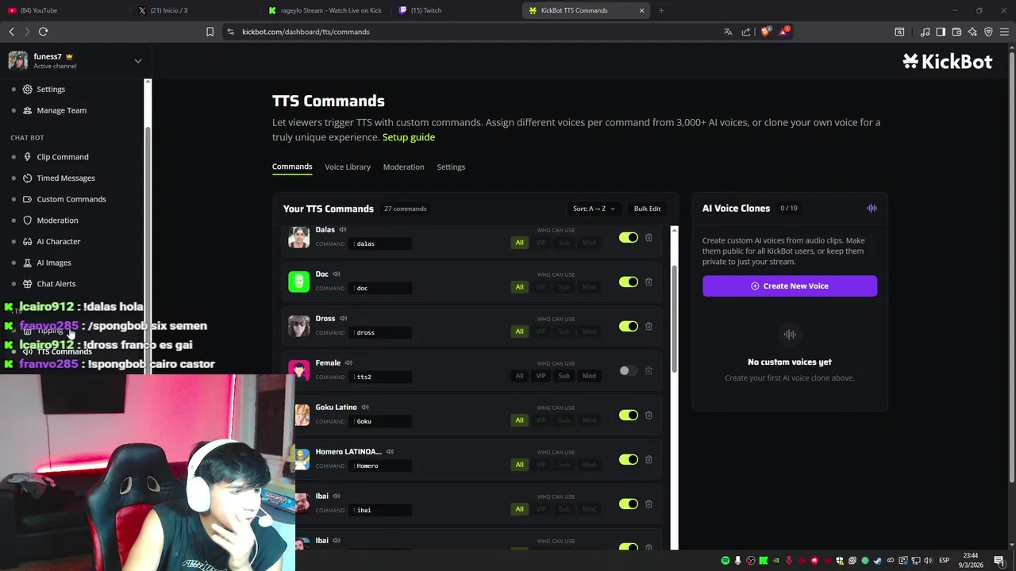Open the Setup guide link
The height and width of the screenshot is (571, 1016).
[x=409, y=137]
